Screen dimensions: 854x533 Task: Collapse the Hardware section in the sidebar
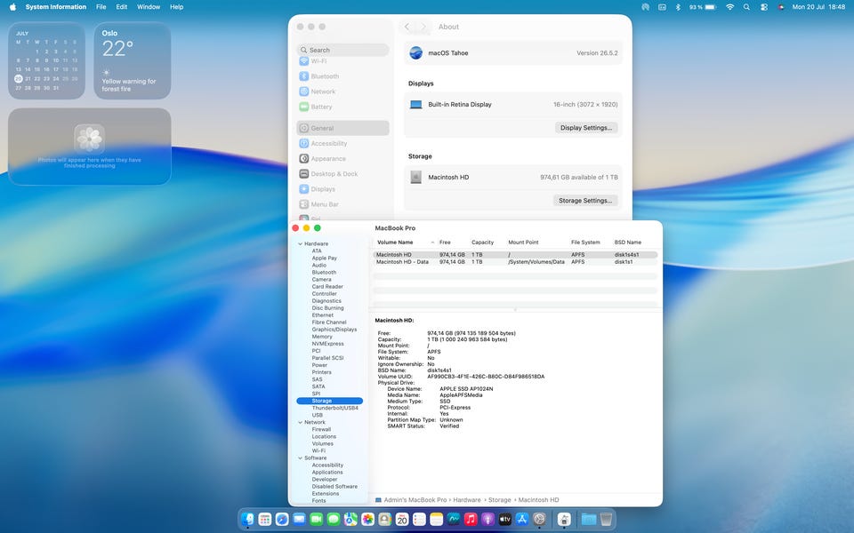[x=300, y=243]
